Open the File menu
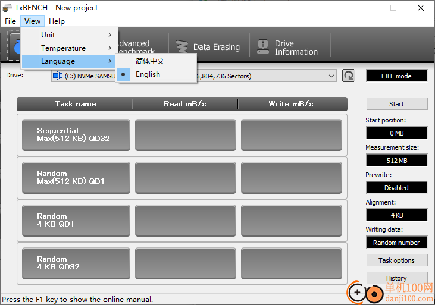 (10, 21)
